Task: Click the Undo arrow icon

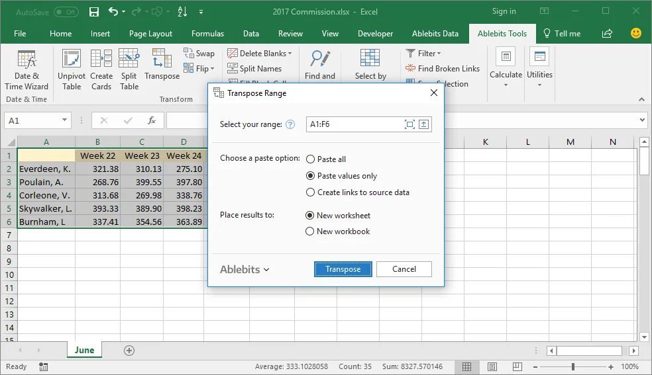Action: point(113,12)
